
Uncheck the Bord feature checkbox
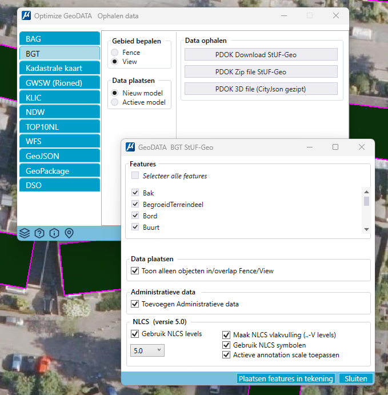point(135,216)
